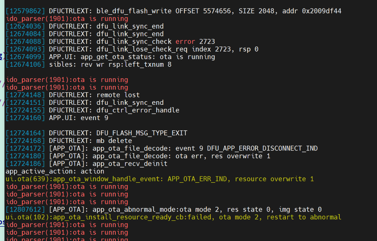Image resolution: width=377 pixels, height=241 pixels.
Task: Click the "remote lost" log message
Action: (x=118, y=95)
